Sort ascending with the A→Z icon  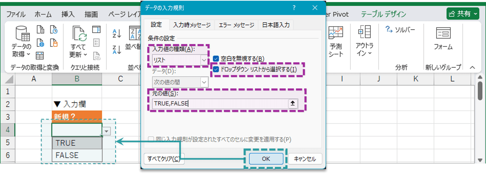117,33
